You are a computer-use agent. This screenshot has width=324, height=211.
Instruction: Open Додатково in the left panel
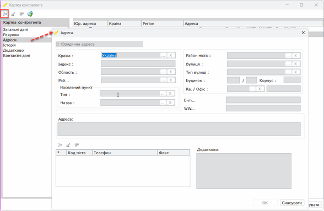click(13, 50)
